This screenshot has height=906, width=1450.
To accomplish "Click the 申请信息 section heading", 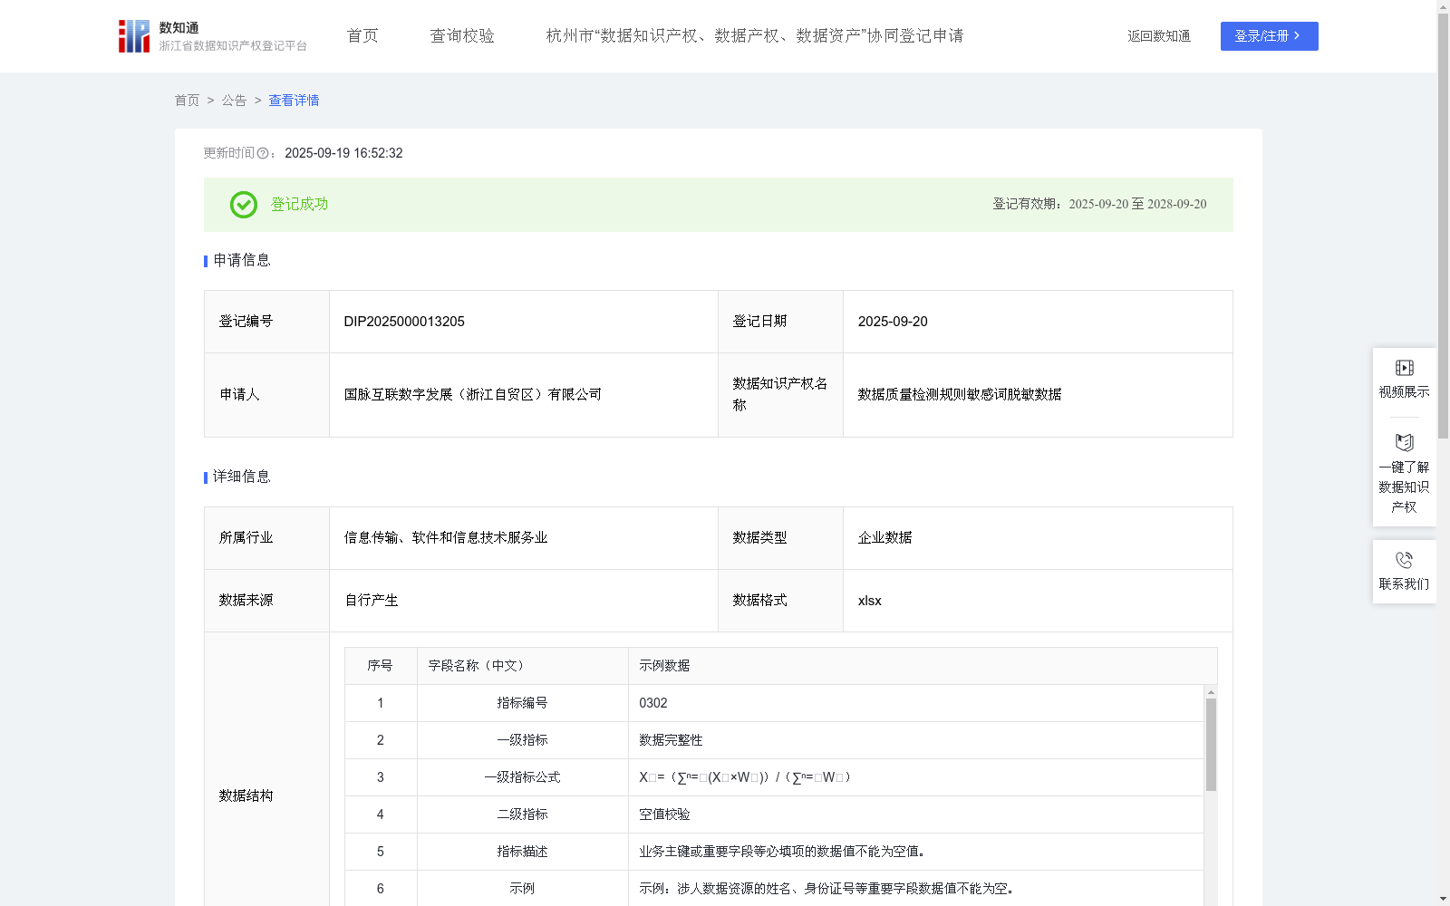I will (242, 261).
